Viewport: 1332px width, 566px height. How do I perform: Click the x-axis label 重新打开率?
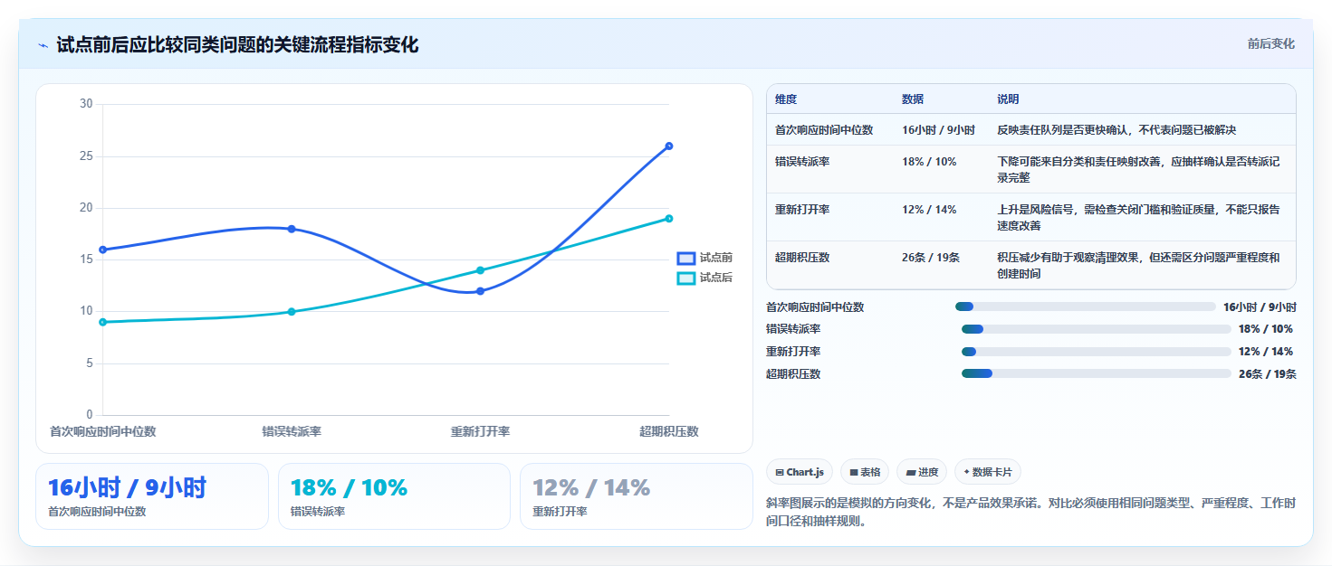point(480,431)
